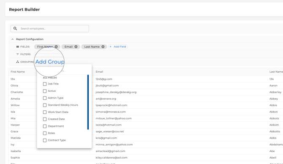283x164 pixels.
Task: Click the first name Harper
Action: coord(15,125)
